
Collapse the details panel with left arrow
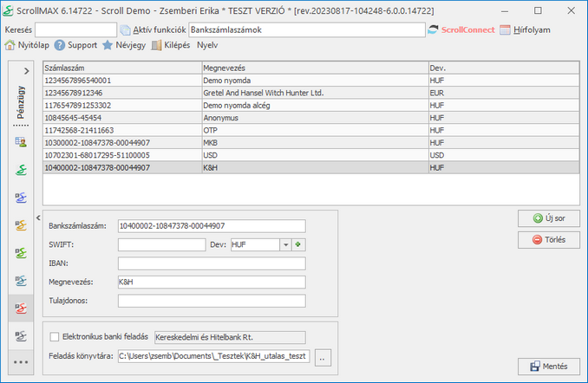coord(38,217)
